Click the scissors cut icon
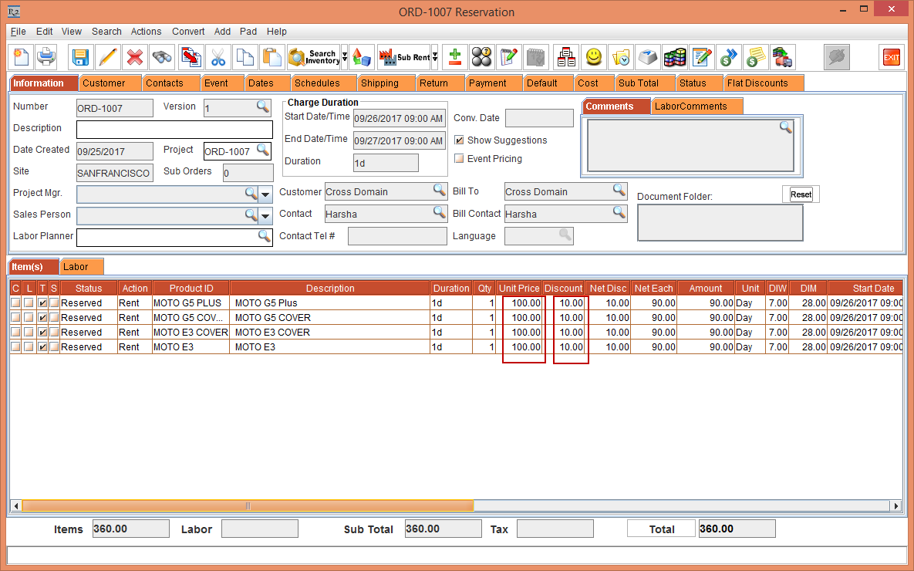Screen dimensions: 914x571 218,57
